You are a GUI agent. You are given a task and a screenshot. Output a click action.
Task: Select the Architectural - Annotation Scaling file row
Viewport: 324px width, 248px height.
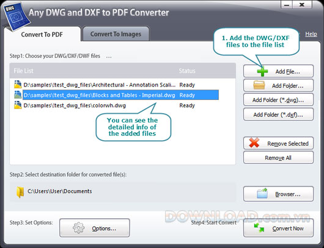point(116,85)
